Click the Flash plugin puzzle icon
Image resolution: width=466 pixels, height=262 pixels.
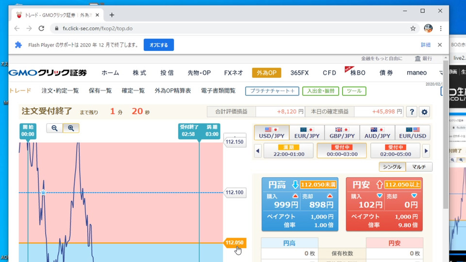tap(18, 45)
